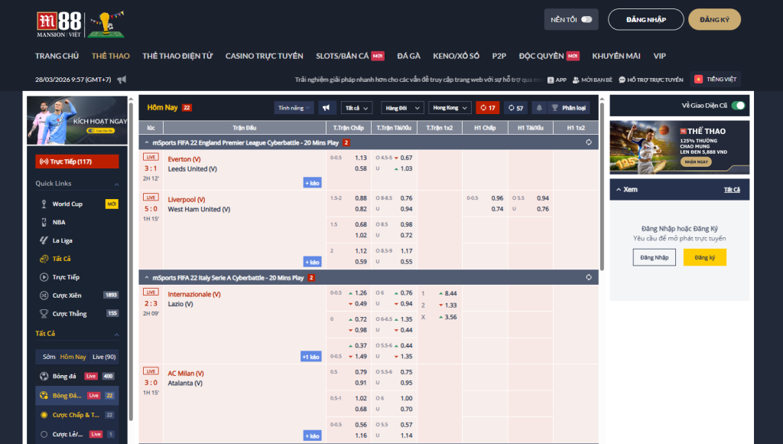The width and height of the screenshot is (783, 444).
Task: Click +1 kèo for Internazionale vs Lazio
Action: pos(310,357)
